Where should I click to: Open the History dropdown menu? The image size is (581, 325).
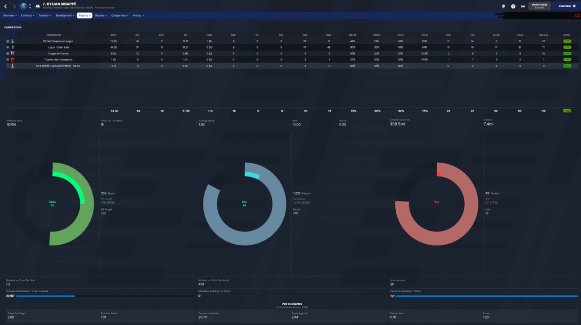click(138, 15)
